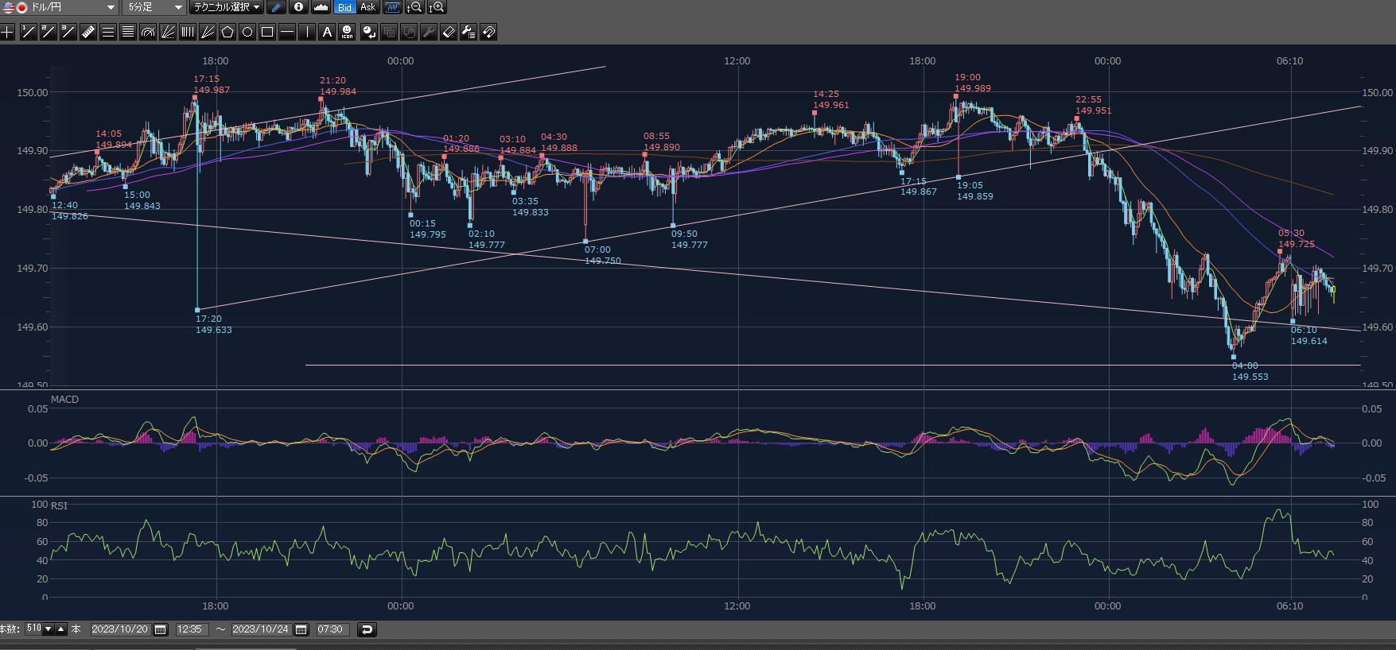The image size is (1396, 650).
Task: Select the ellipse drawing tool
Action: coord(247,32)
